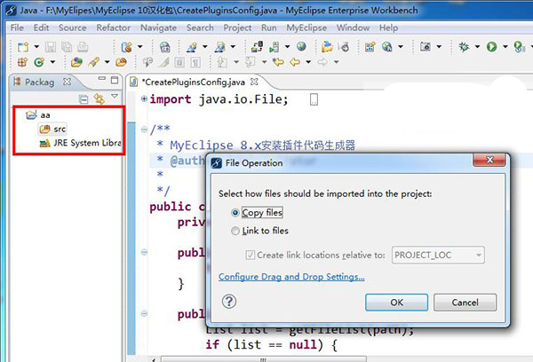Click the run server toolbar icon

[x=274, y=46]
